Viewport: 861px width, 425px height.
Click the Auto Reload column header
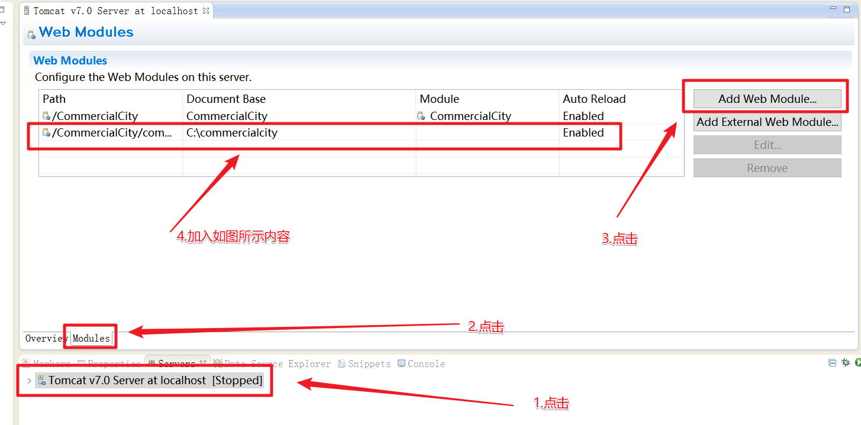[x=621, y=99]
